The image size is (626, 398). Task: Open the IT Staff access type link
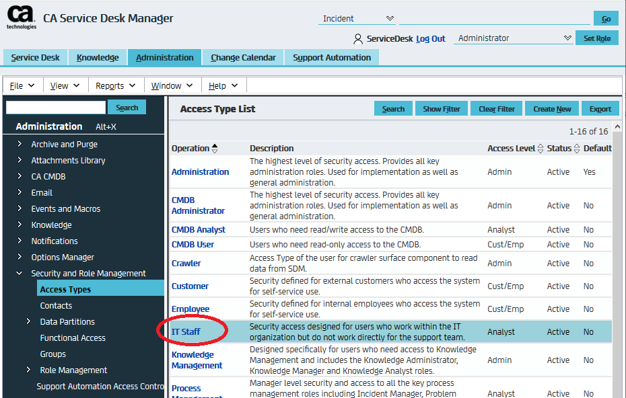tap(186, 332)
